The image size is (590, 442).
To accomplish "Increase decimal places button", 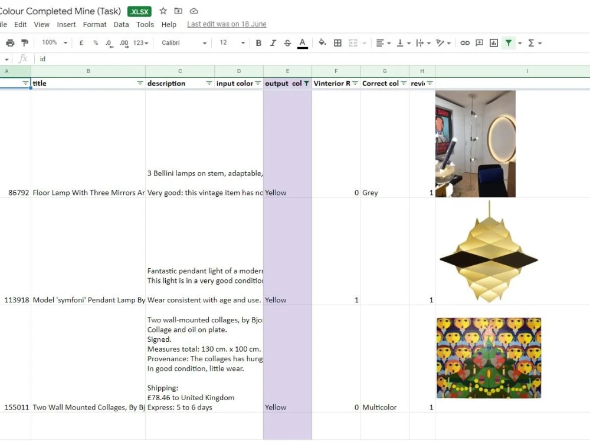I will [x=124, y=43].
